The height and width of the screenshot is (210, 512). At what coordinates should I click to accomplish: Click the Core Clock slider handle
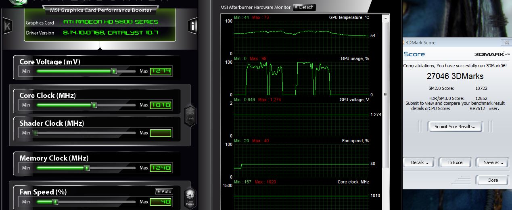[94, 105]
